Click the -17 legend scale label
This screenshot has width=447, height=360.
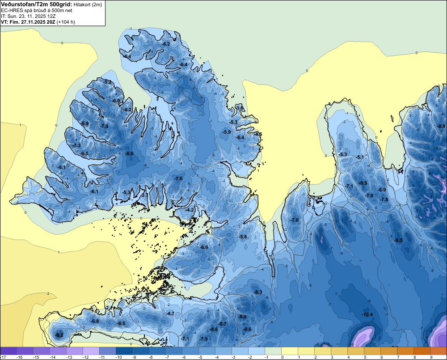pyautogui.click(x=4, y=357)
